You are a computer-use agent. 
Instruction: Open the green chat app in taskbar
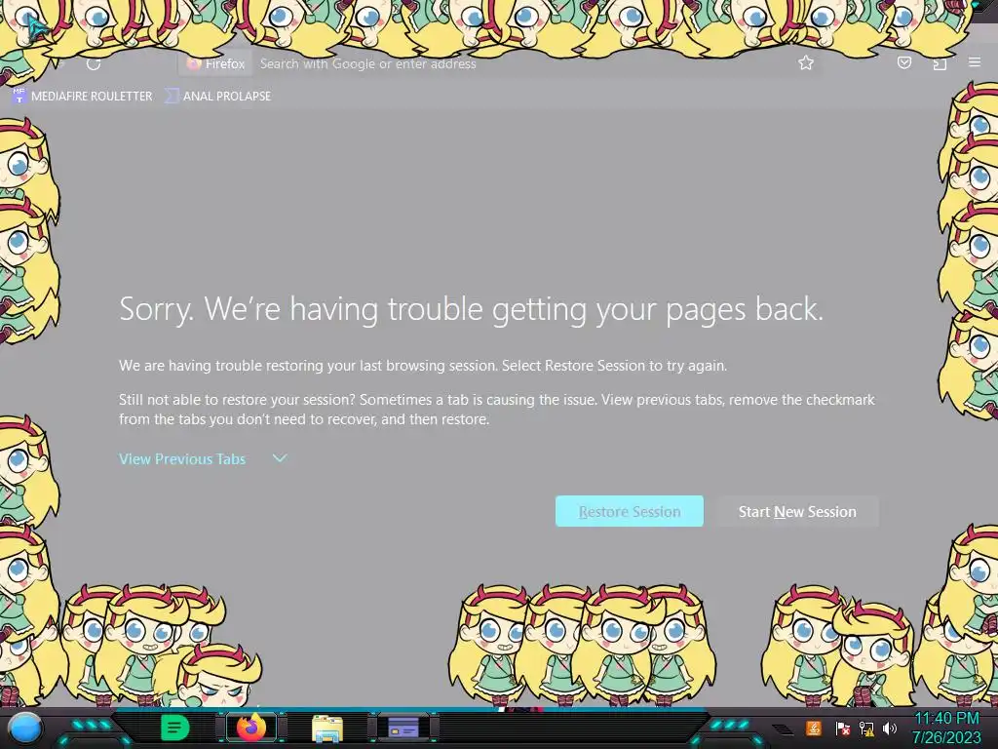pyautogui.click(x=174, y=728)
